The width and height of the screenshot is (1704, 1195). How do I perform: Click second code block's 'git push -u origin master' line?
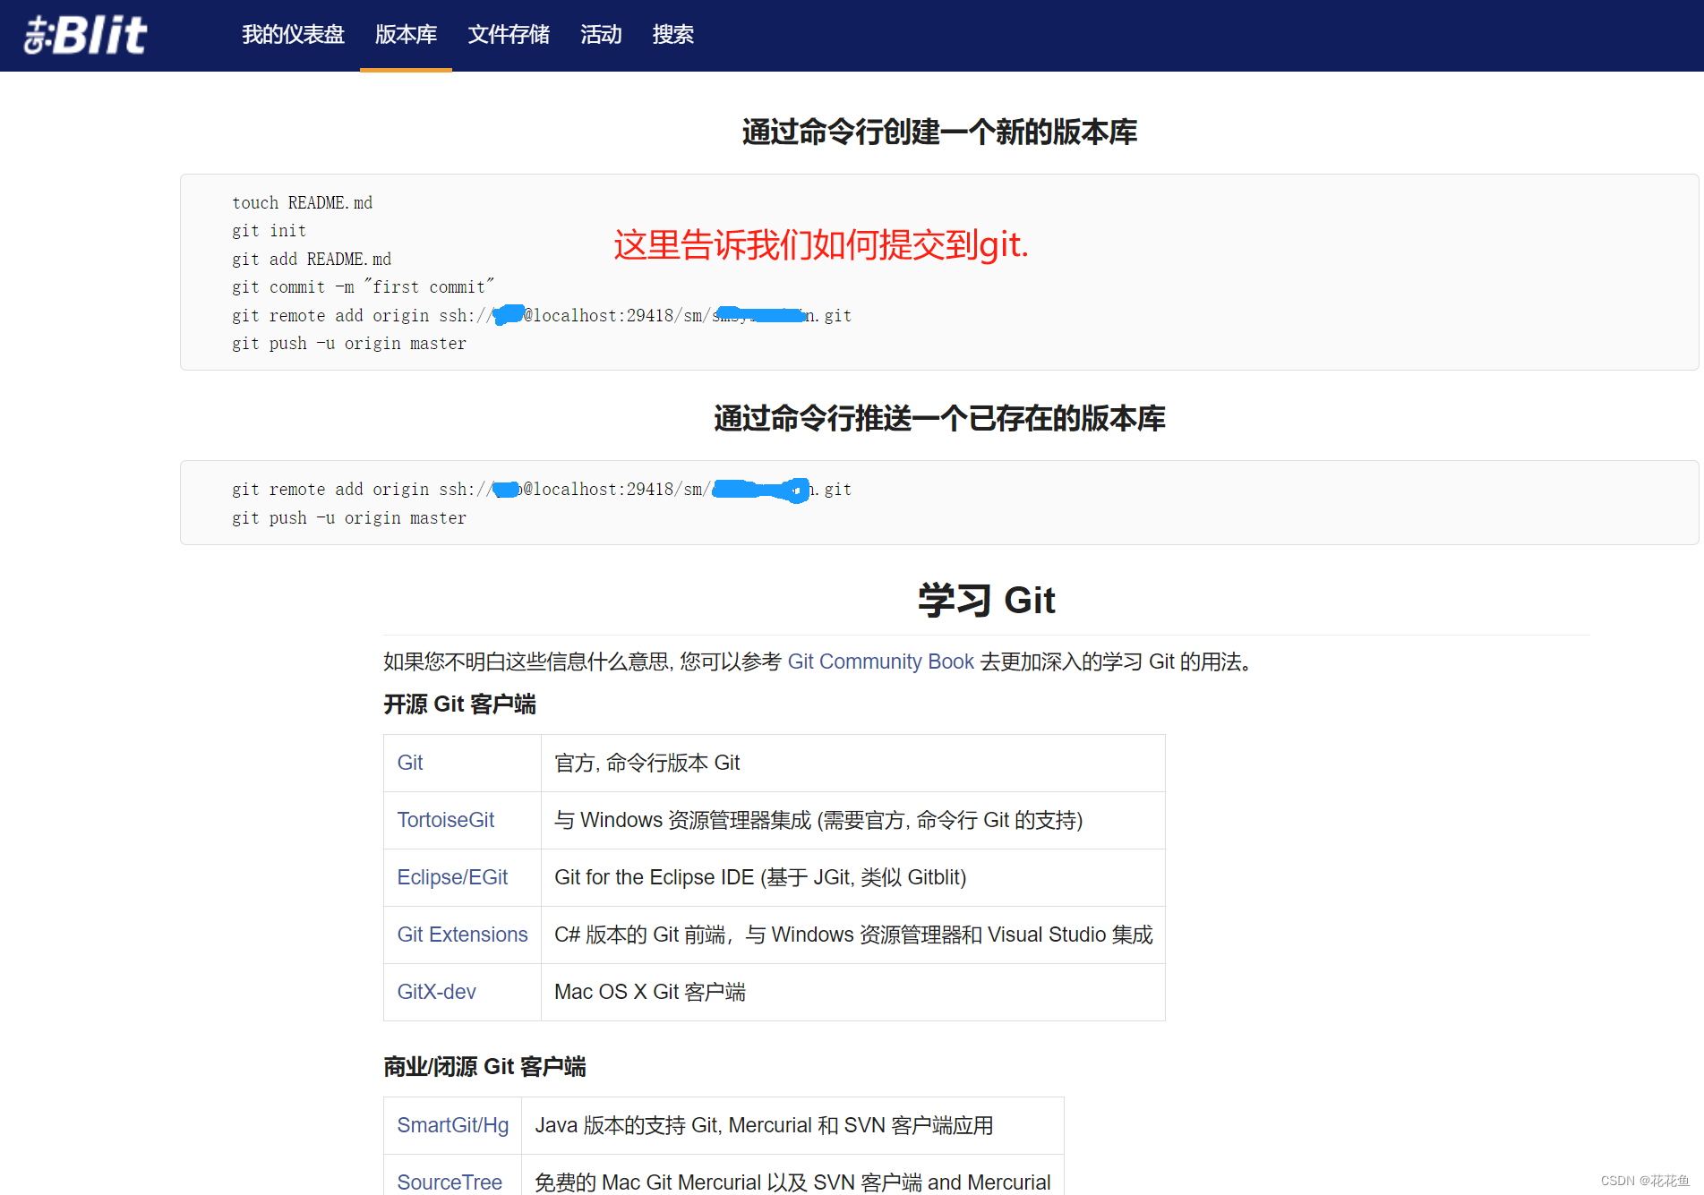coord(349,518)
